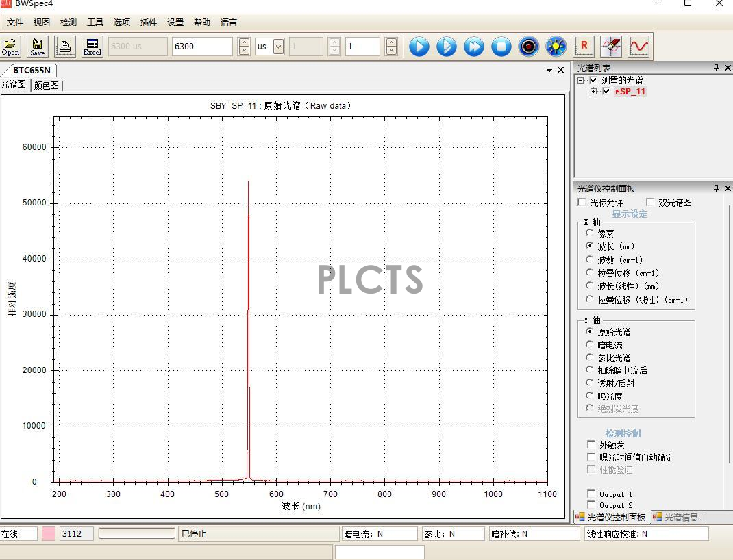Screen dimensions: 733x560
Task: Click the Print toolbar icon
Action: tap(65, 47)
